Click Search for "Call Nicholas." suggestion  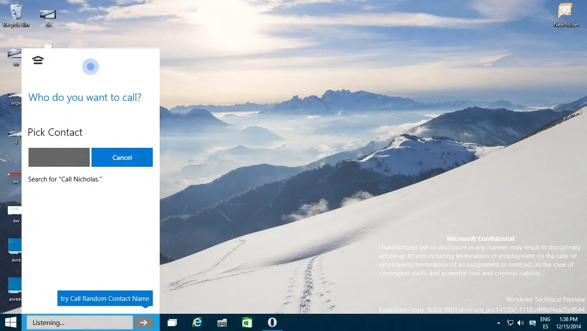point(65,179)
